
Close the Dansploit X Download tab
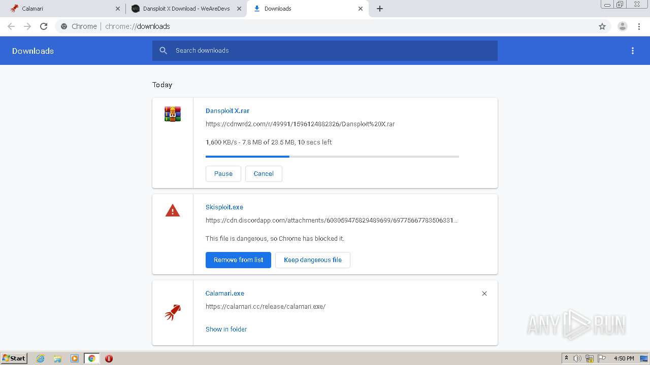(239, 9)
